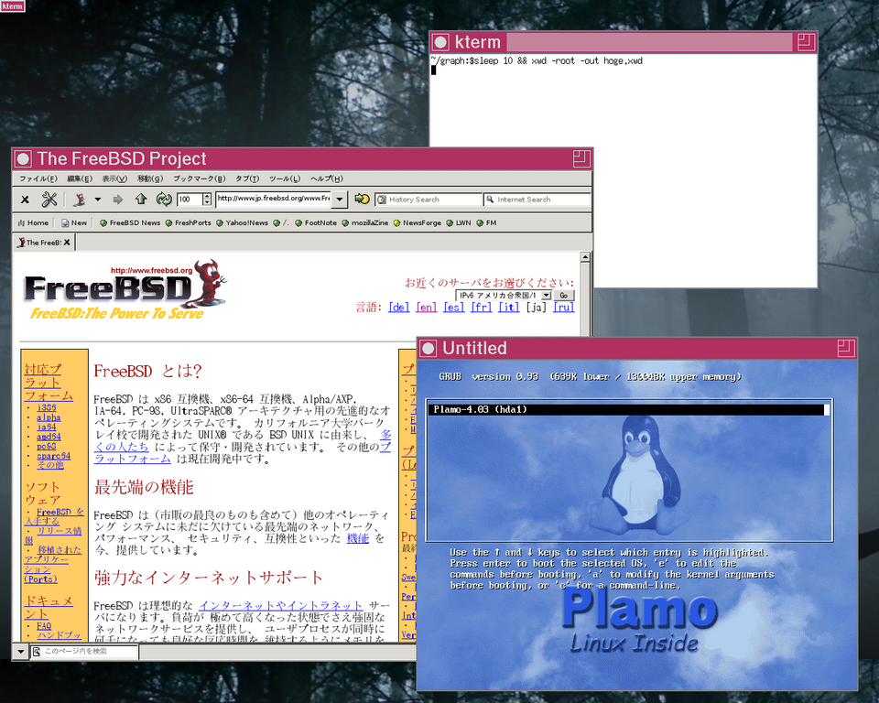Click the kterm window menu circle button
879x703 pixels.
(x=440, y=42)
